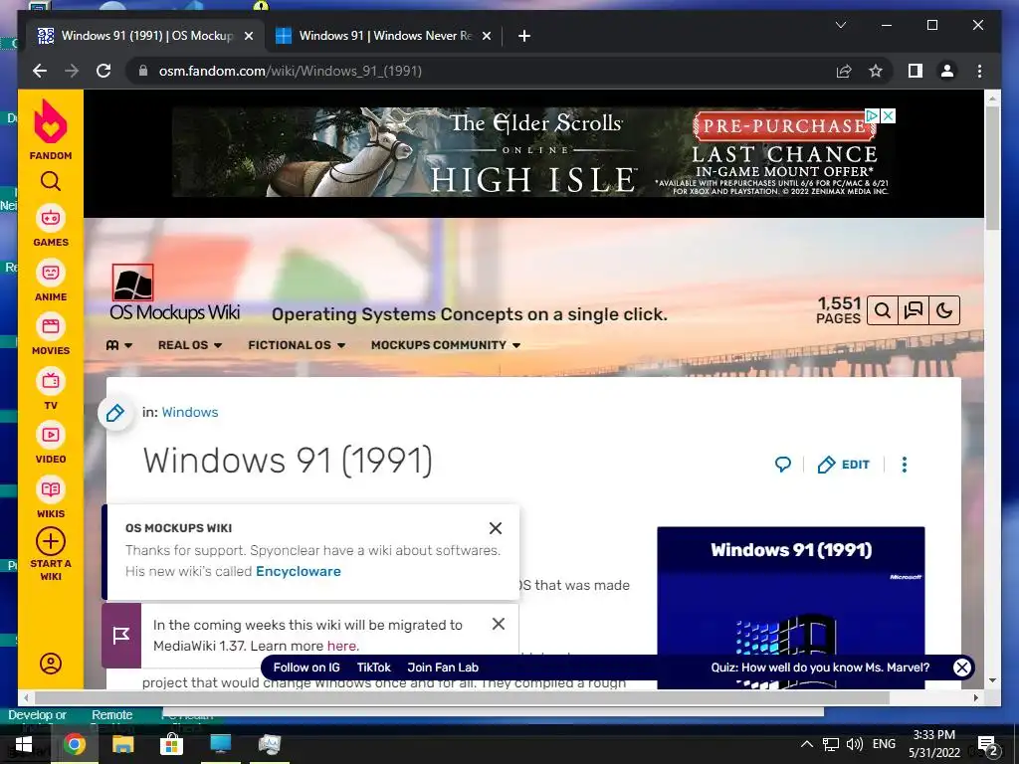Toggle dark theme moon icon

coord(943,310)
